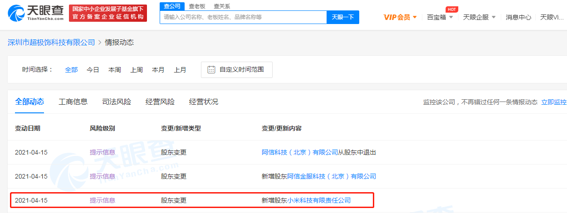Image resolution: width=567 pixels, height=213 pixels.
Task: Filter by 今日
Action: [93, 70]
